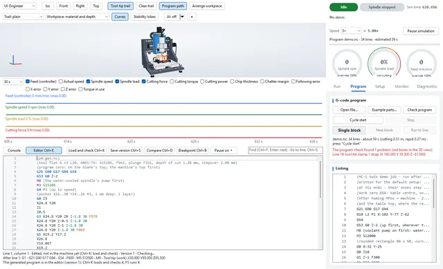Image resolution: width=443 pixels, height=269 pixels.
Task: Click Check program button
Action: 419,110
